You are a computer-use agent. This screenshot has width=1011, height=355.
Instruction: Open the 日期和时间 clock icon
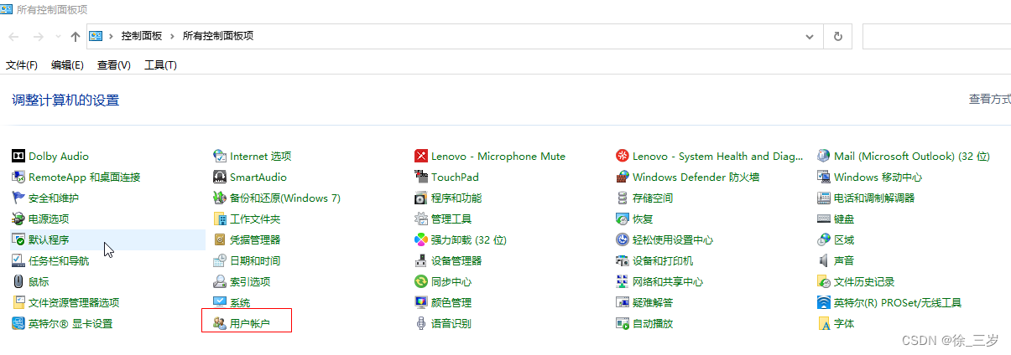[x=220, y=260]
